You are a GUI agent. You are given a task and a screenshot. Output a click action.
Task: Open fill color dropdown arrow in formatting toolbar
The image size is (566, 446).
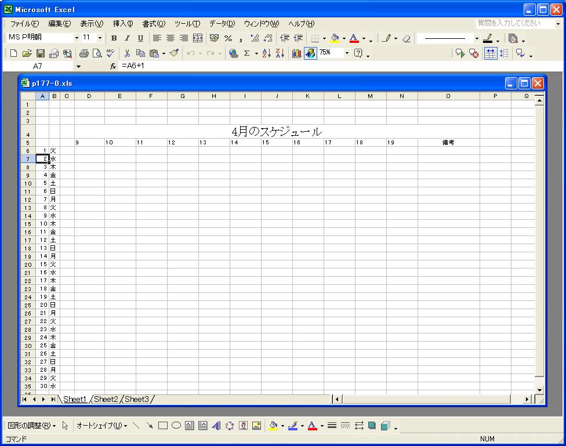[344, 38]
